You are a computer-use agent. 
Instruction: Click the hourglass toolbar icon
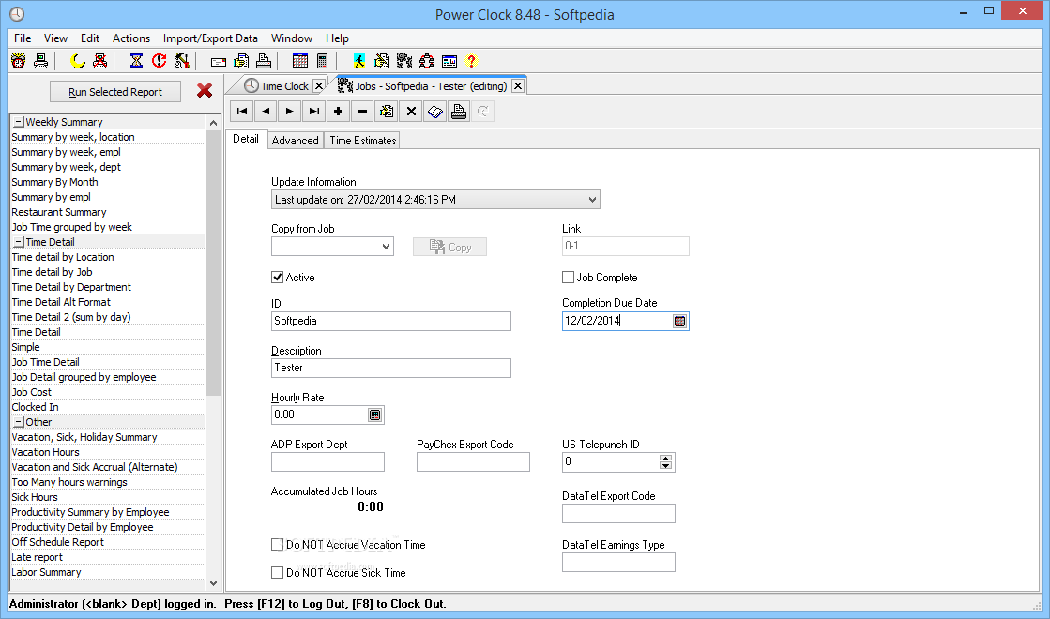[x=137, y=62]
